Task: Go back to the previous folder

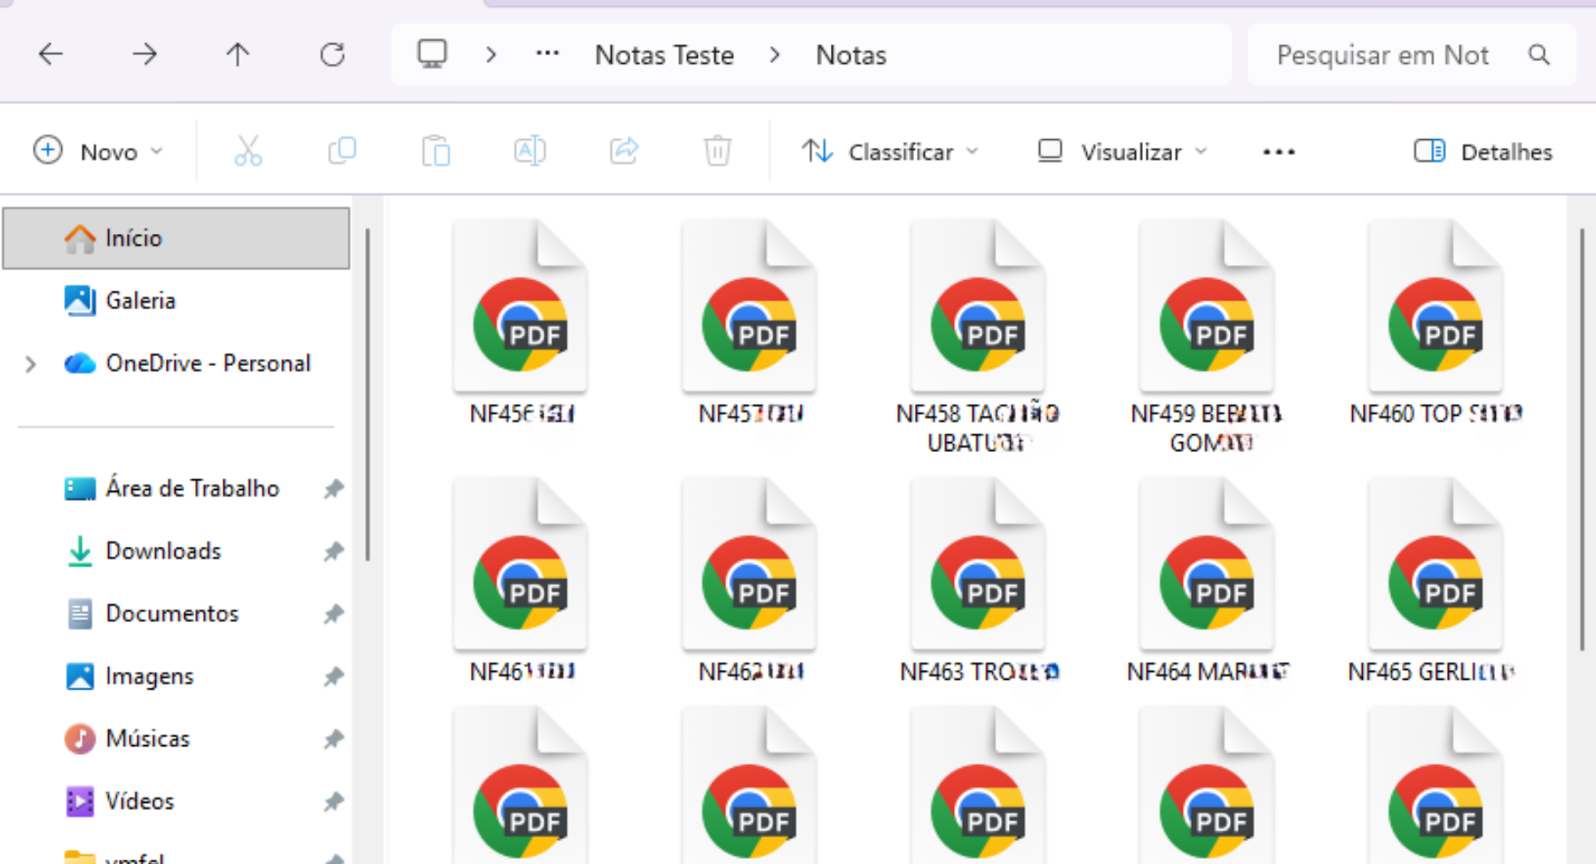Action: (x=51, y=54)
